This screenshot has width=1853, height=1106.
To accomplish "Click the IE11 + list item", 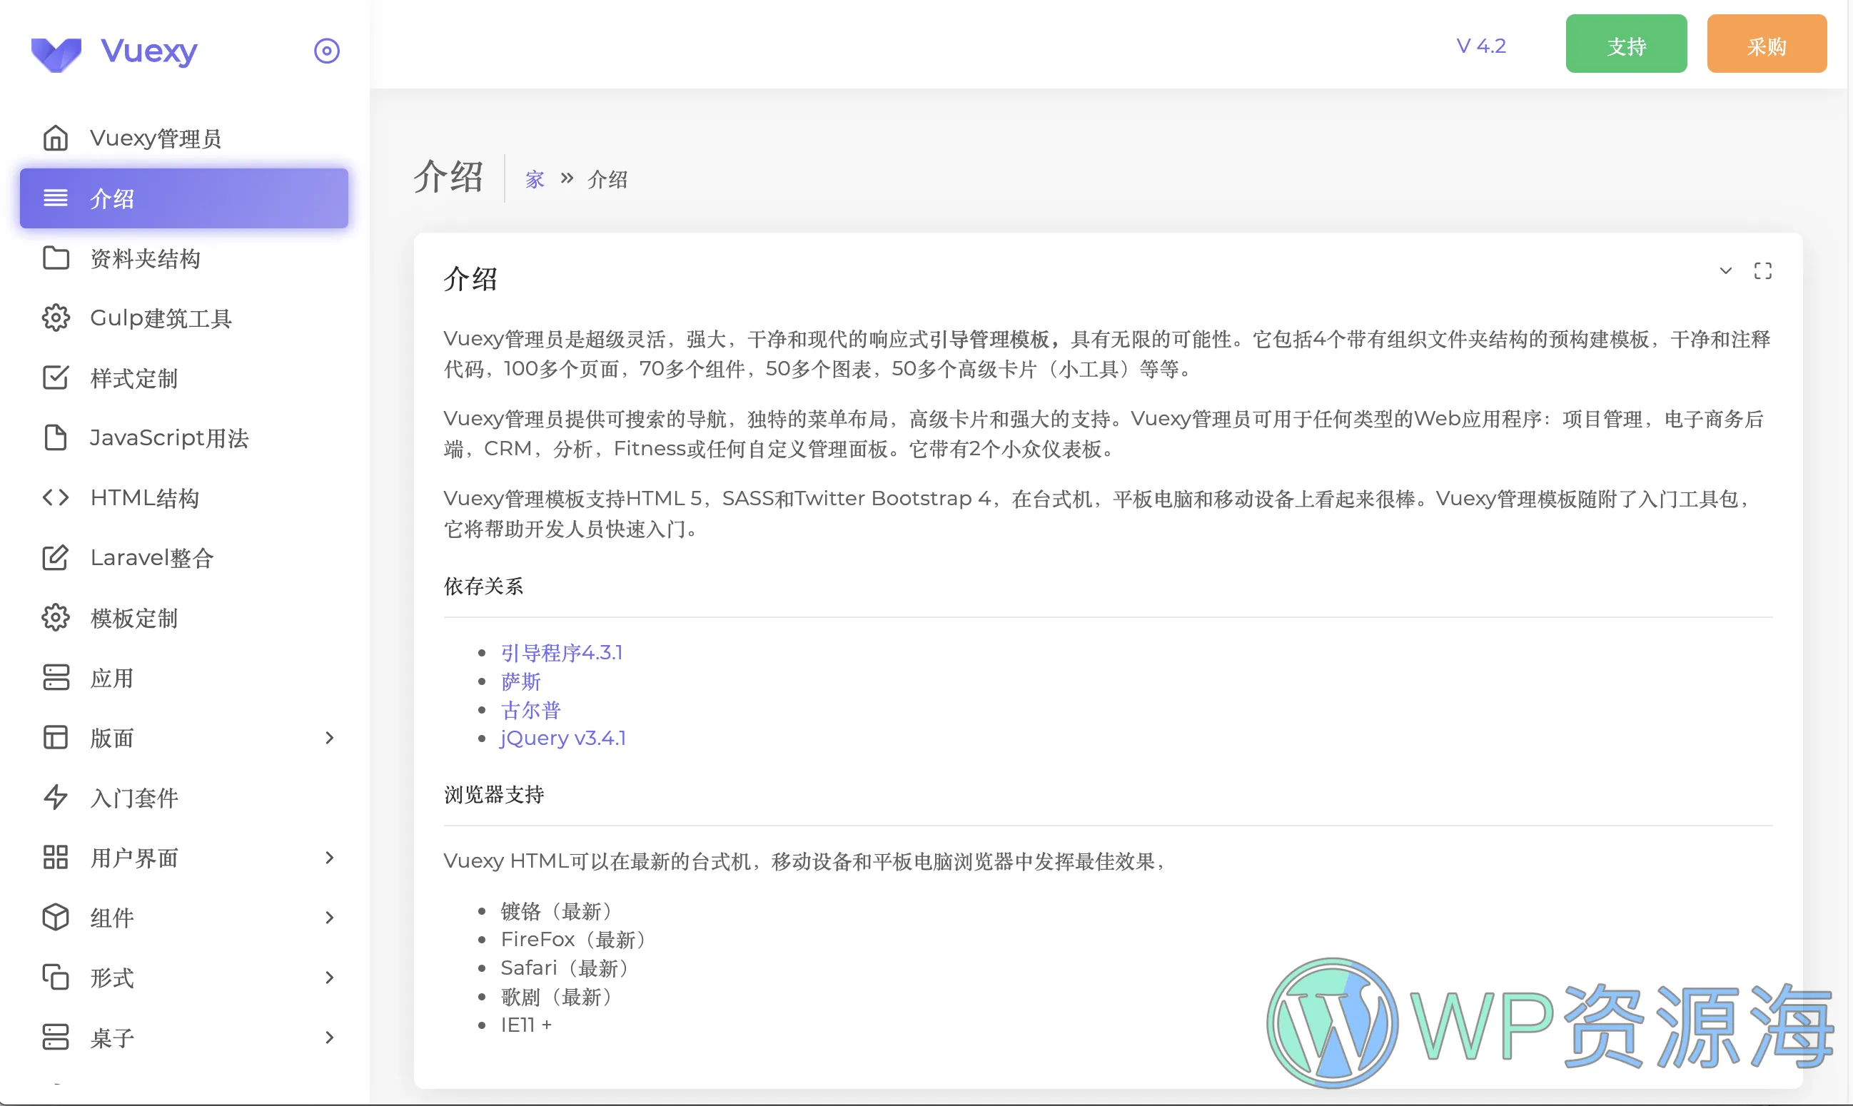I will click(x=526, y=1025).
